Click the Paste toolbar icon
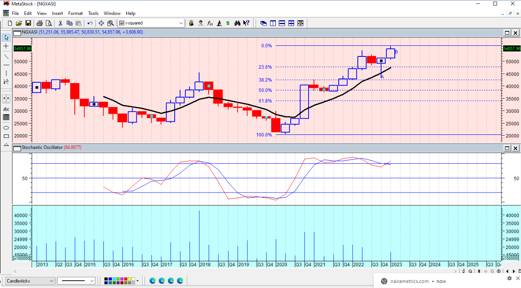Screen dimensions: 521x288 pyautogui.click(x=78, y=23)
